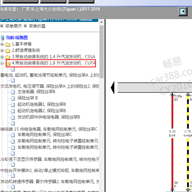Viewport: 192px width, 192px height.
Task: Open 冷却液不足显示传感器 entry
Action: (x=50, y=159)
